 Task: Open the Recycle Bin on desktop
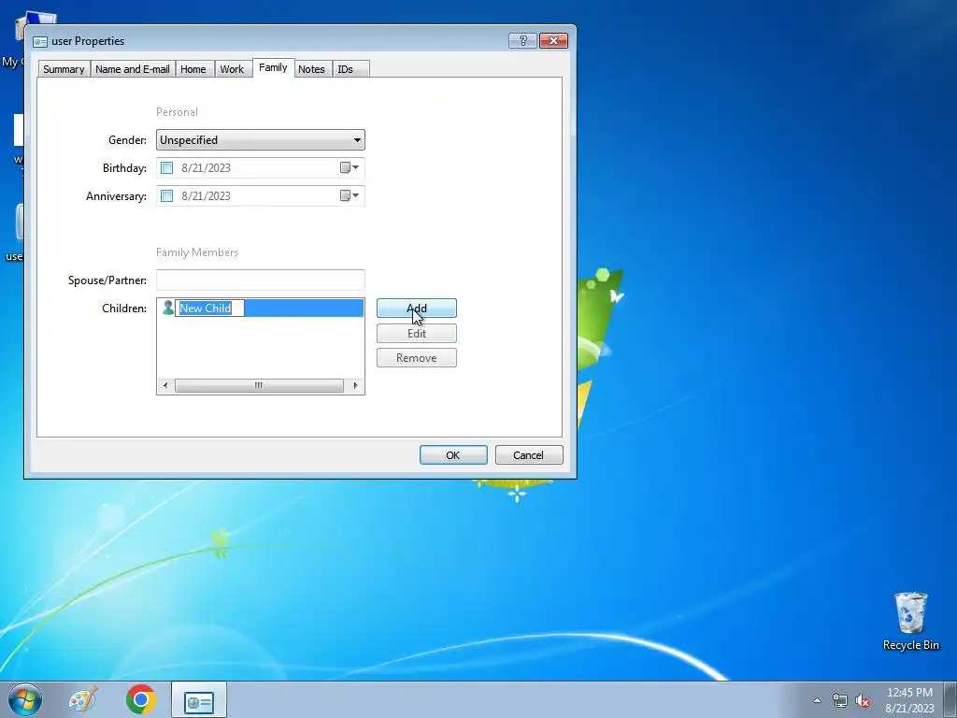pyautogui.click(x=910, y=621)
